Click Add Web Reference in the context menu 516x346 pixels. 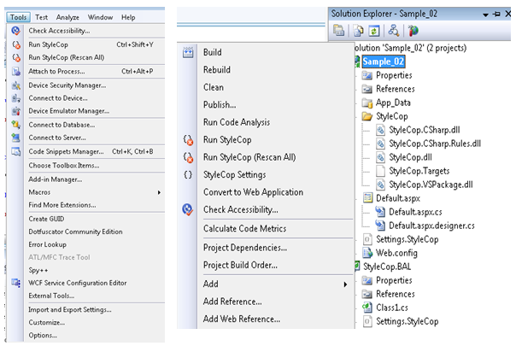pos(242,319)
